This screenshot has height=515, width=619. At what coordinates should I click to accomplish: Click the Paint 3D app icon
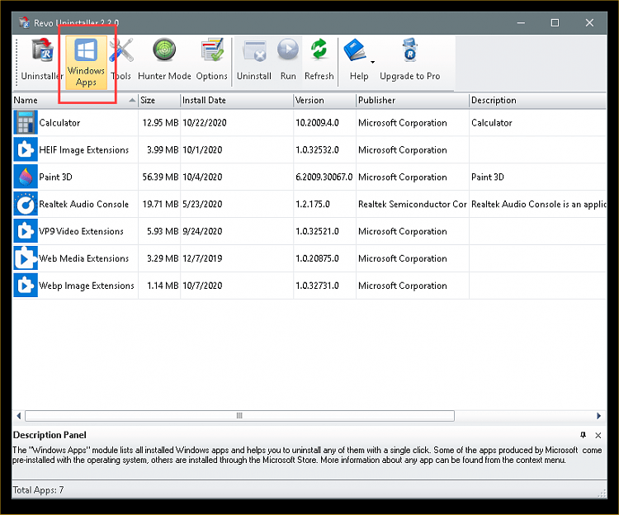click(x=26, y=177)
